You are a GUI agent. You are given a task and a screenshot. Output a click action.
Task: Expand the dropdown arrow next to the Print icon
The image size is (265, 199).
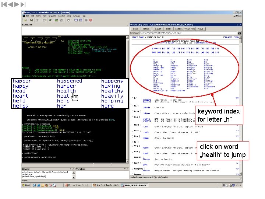click(x=40, y=20)
